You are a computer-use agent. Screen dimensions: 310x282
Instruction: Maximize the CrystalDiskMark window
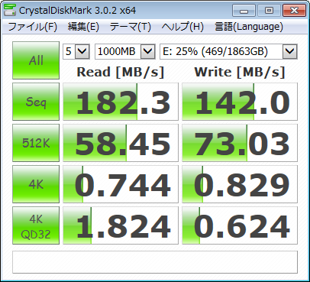(x=269, y=10)
